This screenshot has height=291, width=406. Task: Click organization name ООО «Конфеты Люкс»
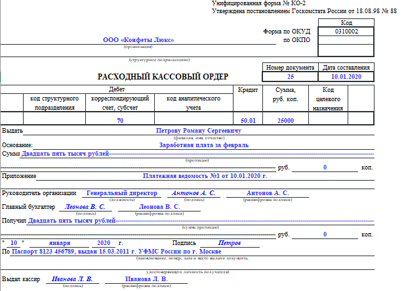138,40
